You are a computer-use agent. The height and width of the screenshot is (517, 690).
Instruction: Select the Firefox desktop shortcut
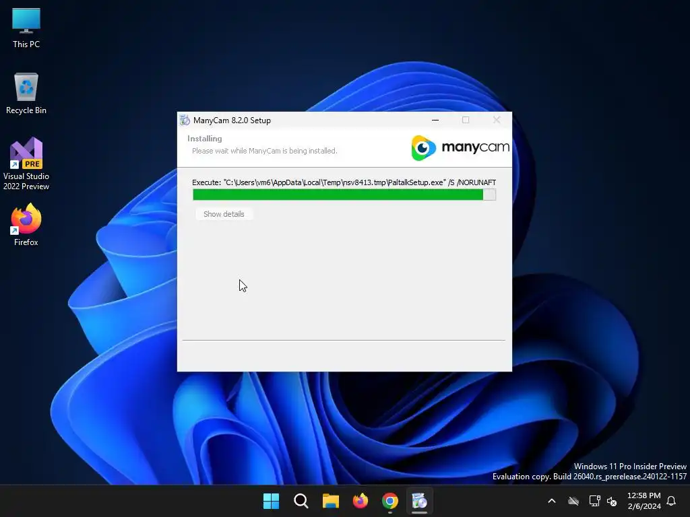(x=26, y=225)
